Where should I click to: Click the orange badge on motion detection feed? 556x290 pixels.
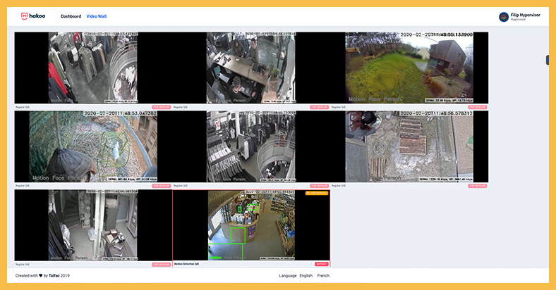coord(317,192)
